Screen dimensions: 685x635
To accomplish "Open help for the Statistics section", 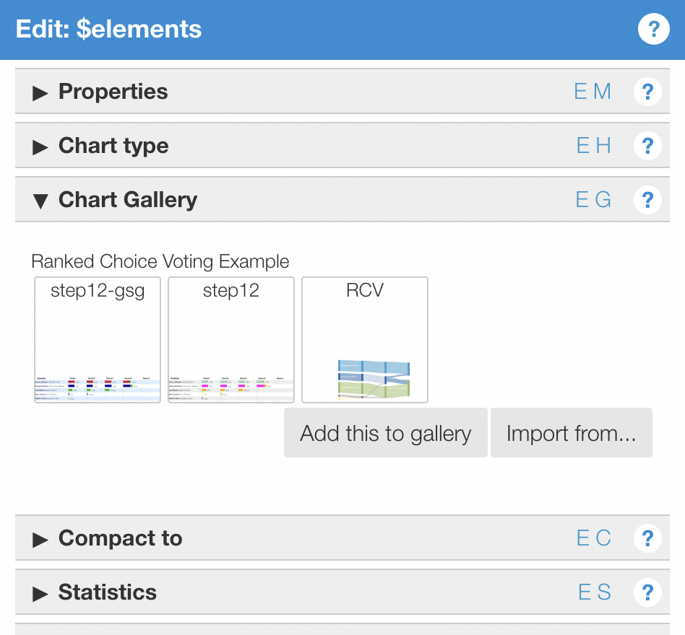I will (647, 592).
